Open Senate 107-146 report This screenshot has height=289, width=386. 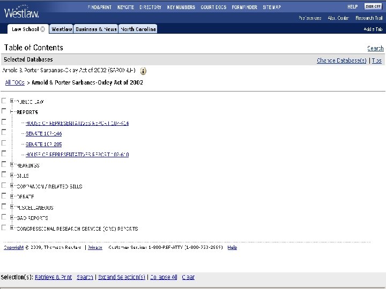pos(44,134)
